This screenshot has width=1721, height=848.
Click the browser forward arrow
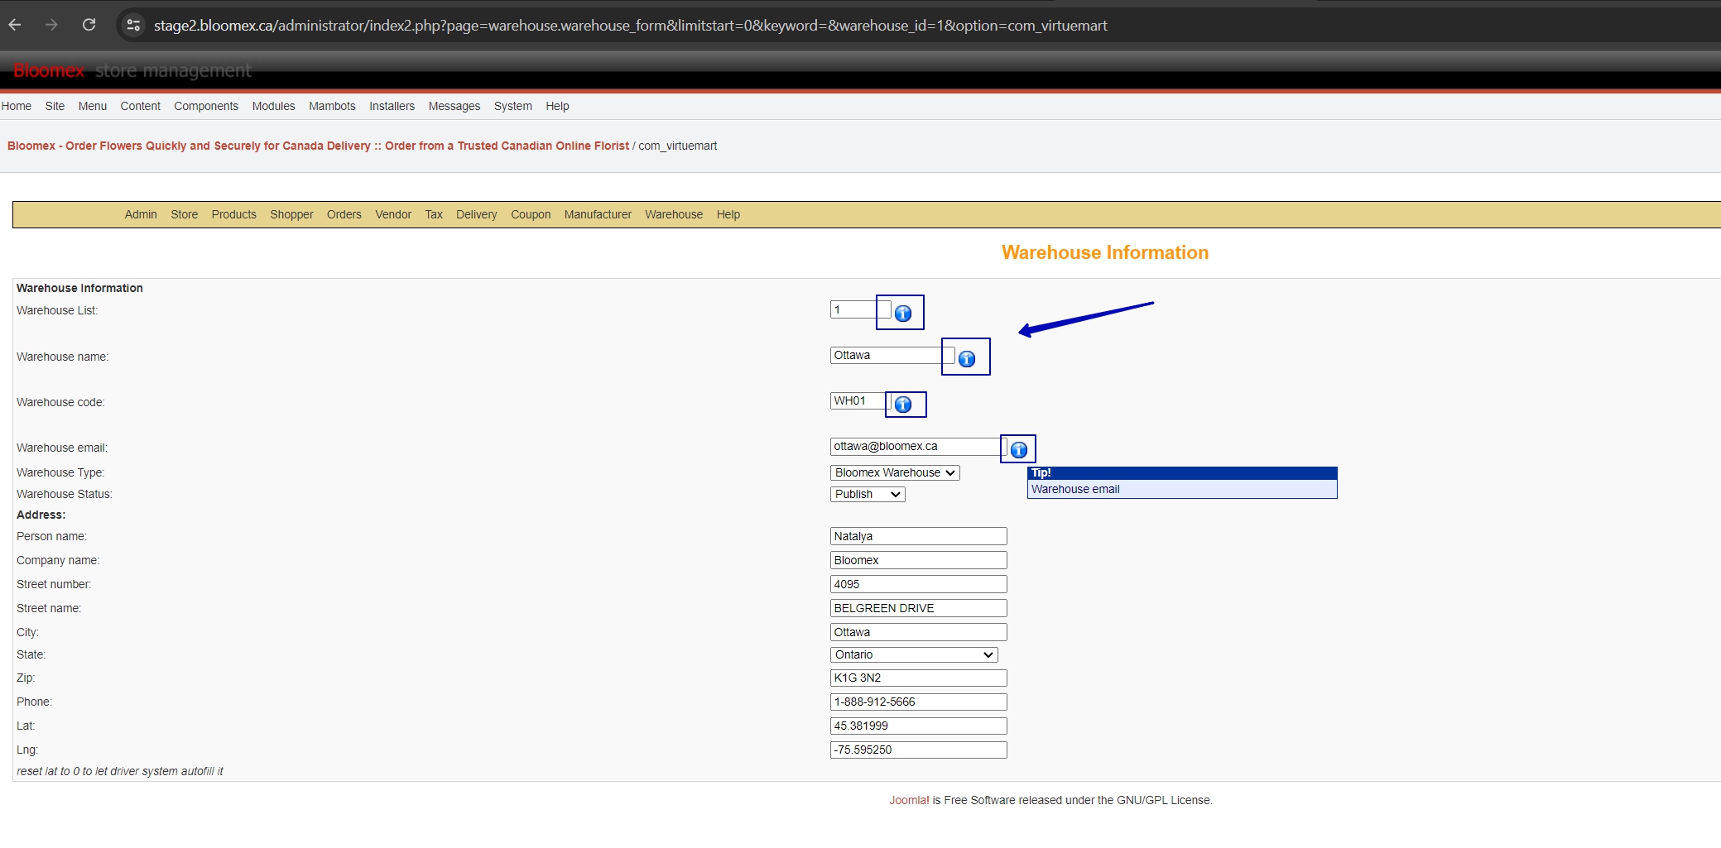coord(52,25)
